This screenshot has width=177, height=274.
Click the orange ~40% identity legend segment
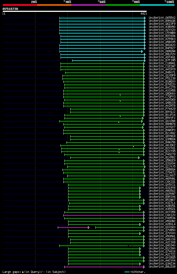tap(54, 5)
